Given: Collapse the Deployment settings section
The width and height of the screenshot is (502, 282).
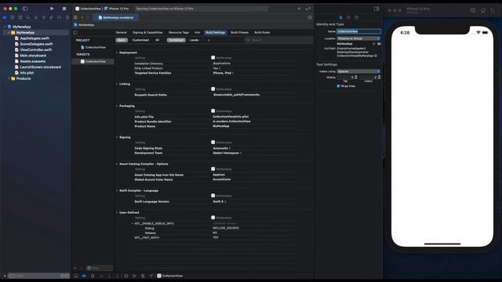Looking at the screenshot, I should 117,52.
